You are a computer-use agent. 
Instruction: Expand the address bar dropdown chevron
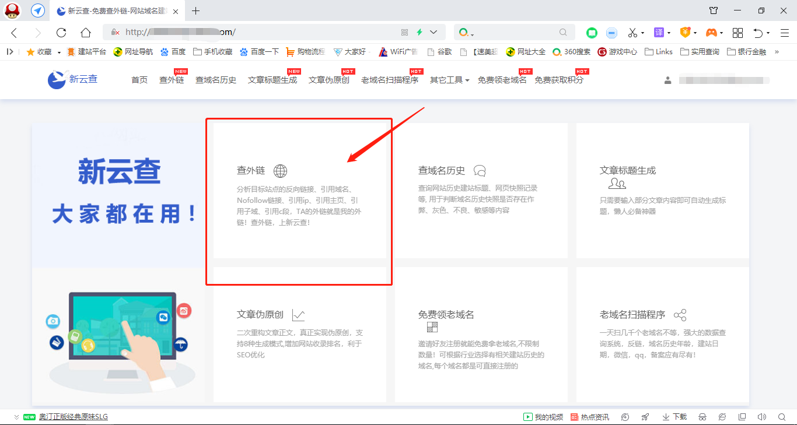pos(434,32)
